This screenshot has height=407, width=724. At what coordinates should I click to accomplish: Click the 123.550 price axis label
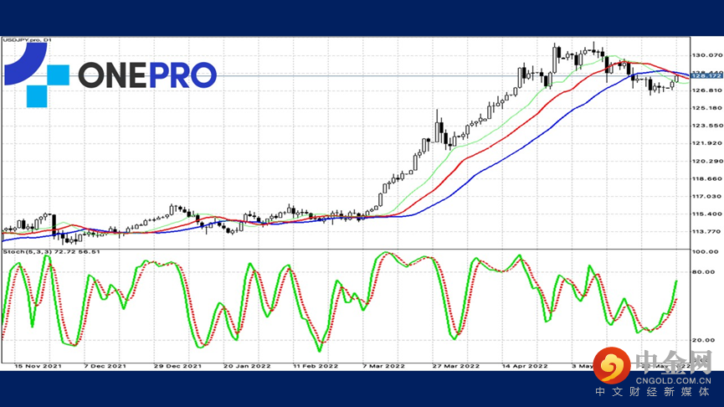(706, 125)
